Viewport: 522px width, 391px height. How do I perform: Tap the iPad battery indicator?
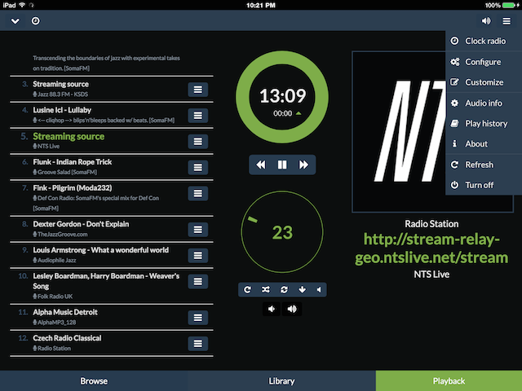508,5
